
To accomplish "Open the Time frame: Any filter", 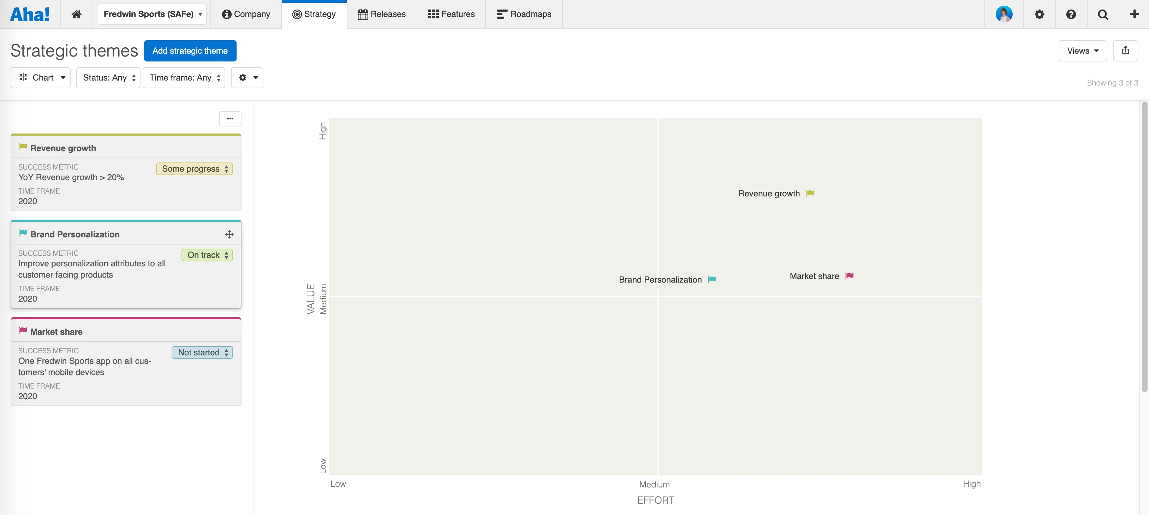I will tap(184, 78).
